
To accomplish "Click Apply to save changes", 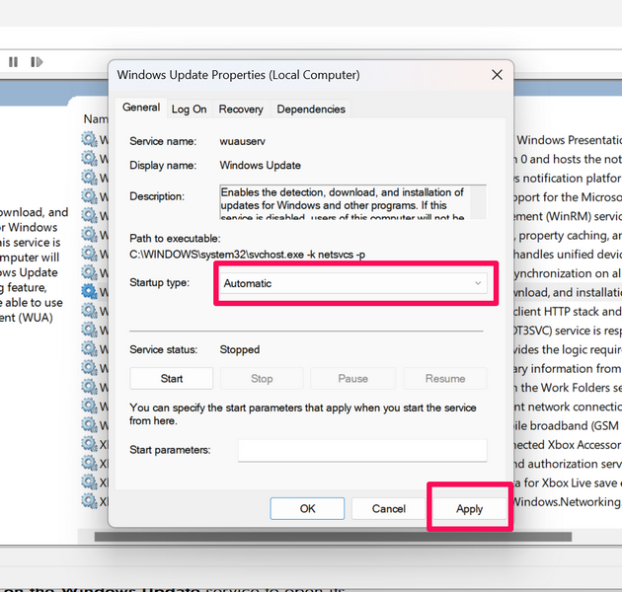I will coord(469,508).
